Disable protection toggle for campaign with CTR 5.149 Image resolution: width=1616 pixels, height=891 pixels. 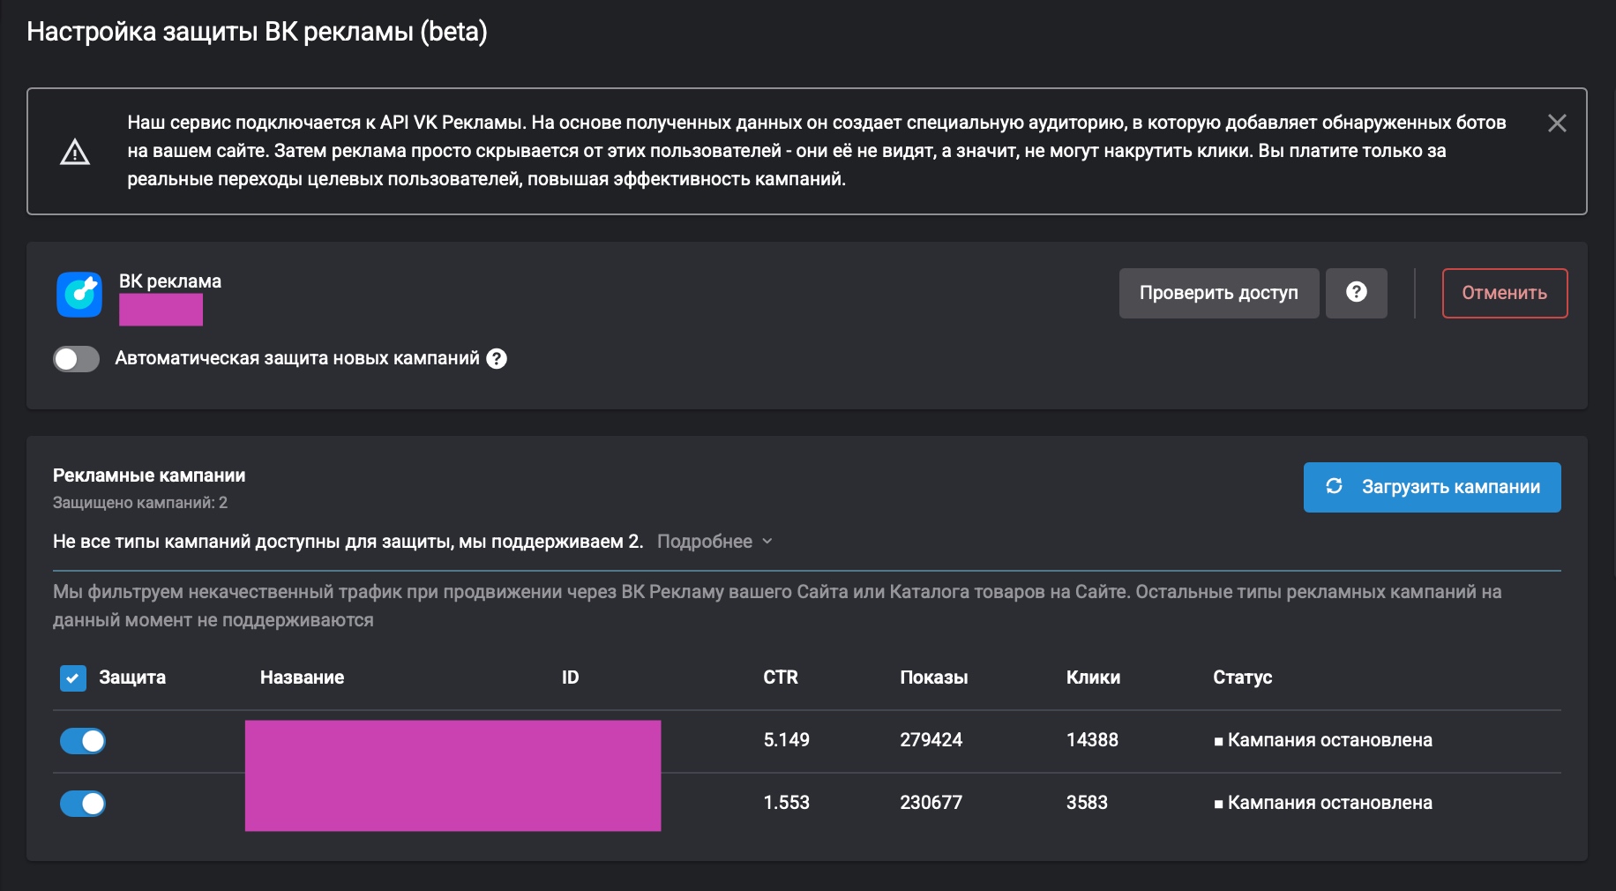(83, 741)
